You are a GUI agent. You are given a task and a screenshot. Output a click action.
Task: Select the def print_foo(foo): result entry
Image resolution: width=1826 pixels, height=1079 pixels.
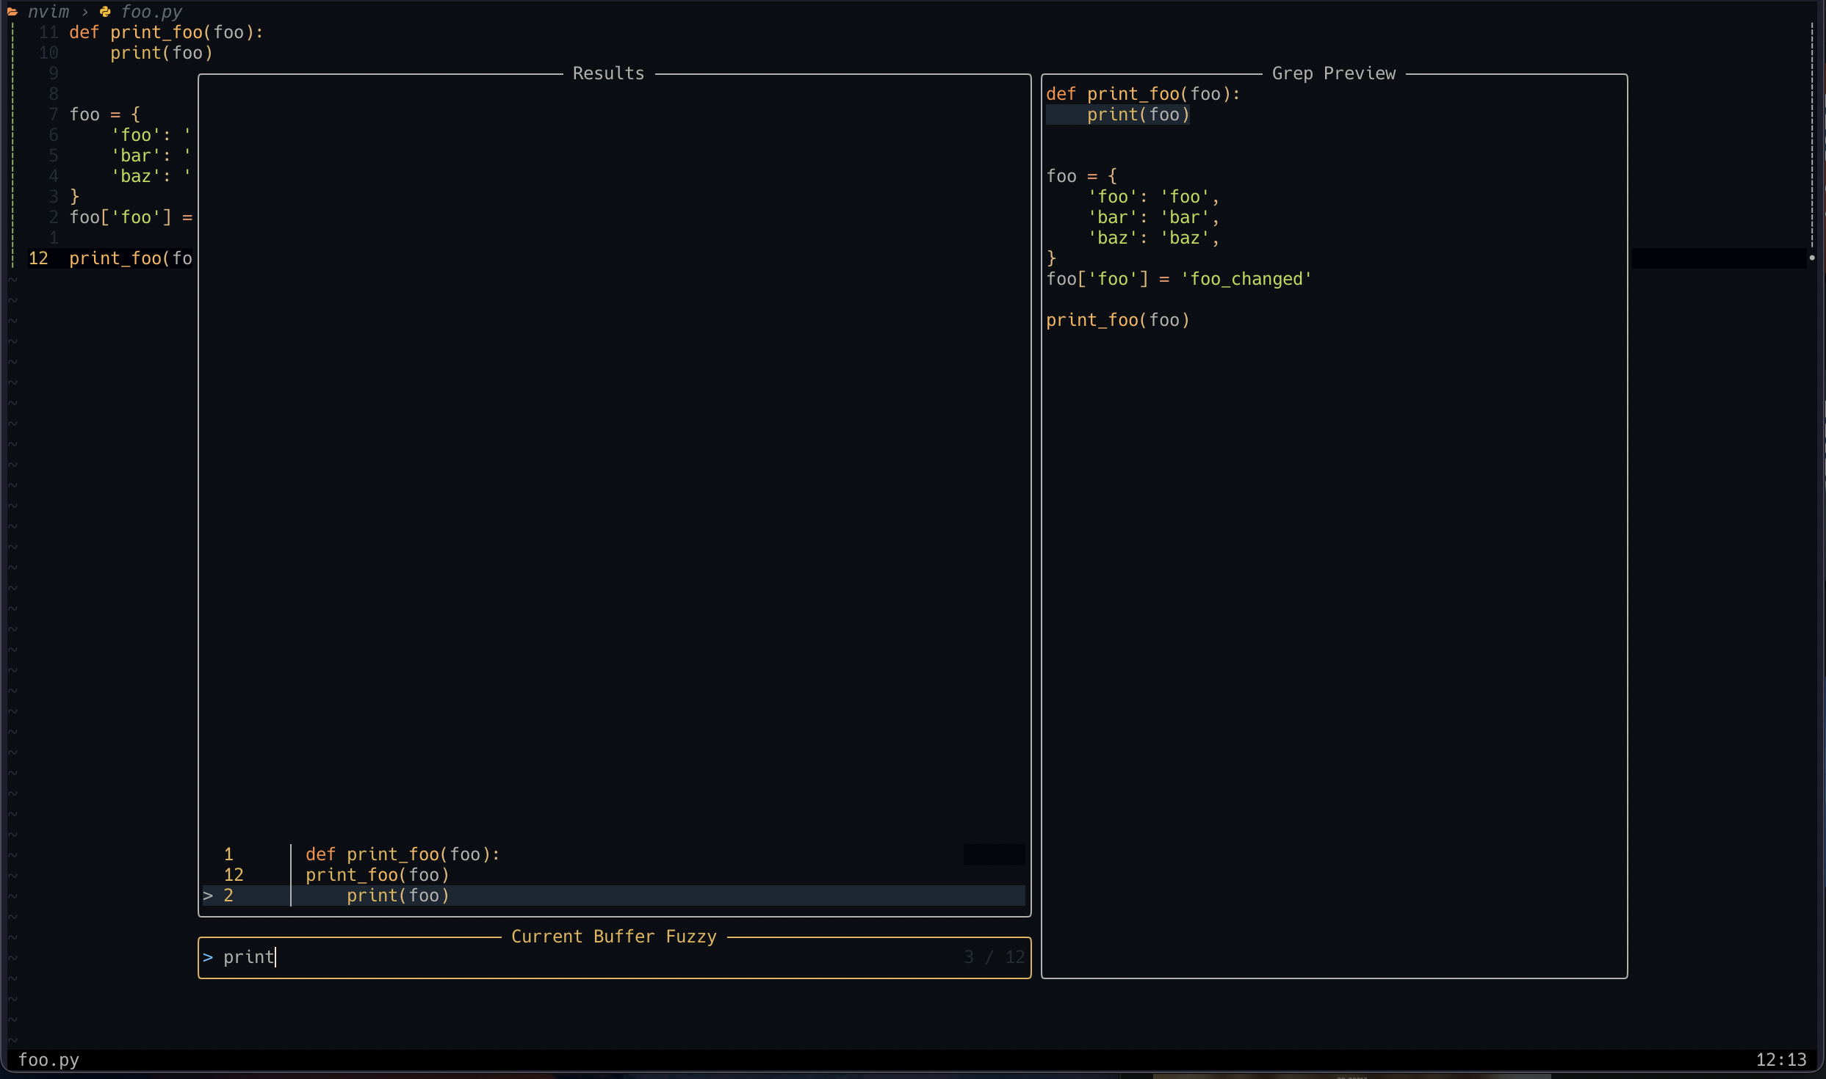pos(401,854)
